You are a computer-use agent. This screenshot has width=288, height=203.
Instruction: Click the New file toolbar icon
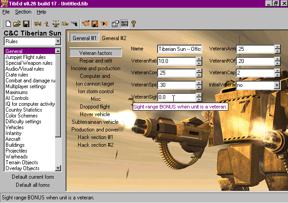click(x=8, y=24)
